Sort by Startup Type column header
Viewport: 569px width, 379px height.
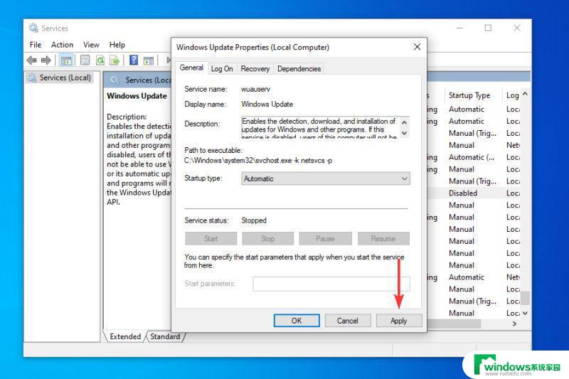point(469,95)
